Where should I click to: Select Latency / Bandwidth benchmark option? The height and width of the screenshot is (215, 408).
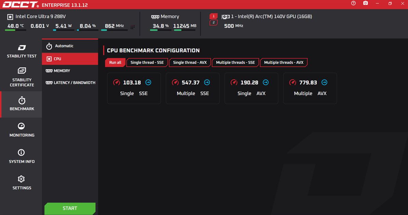coord(70,83)
